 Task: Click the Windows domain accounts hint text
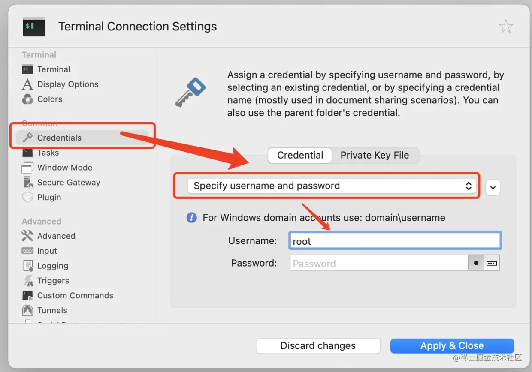tap(324, 218)
